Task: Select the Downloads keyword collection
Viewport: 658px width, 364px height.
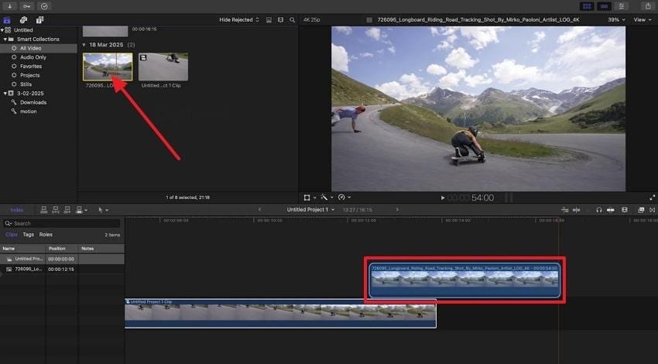Action: coord(33,102)
